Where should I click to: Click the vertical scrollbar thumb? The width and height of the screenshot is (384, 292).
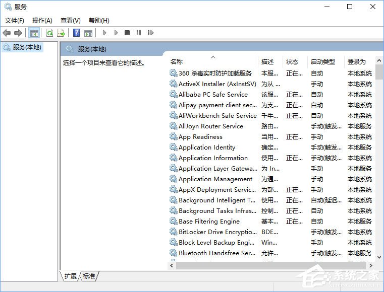[379, 72]
